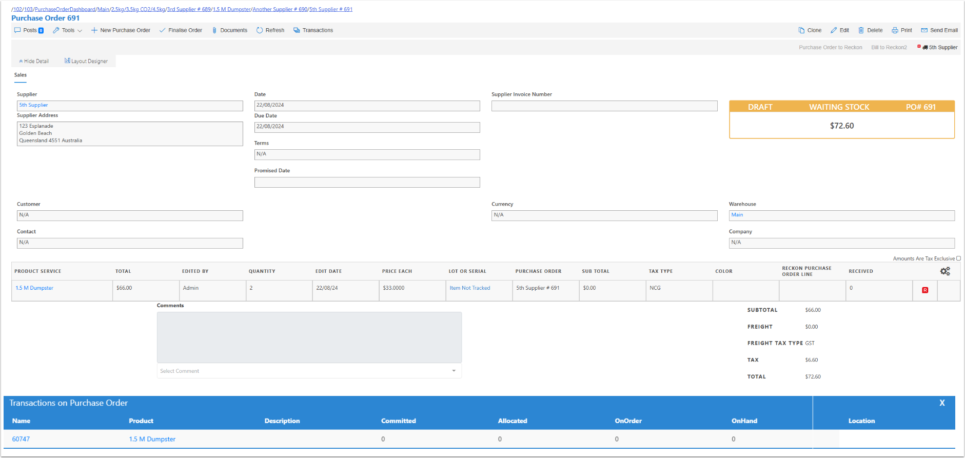Click the Posts speech bubble icon
The width and height of the screenshot is (965, 458).
tap(17, 30)
